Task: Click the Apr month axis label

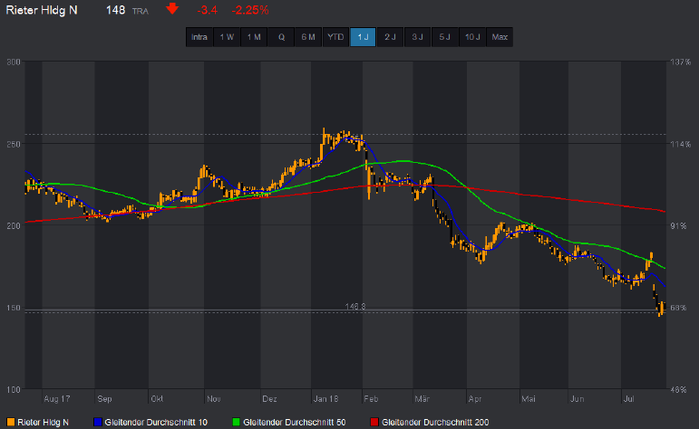Action: 475,399
